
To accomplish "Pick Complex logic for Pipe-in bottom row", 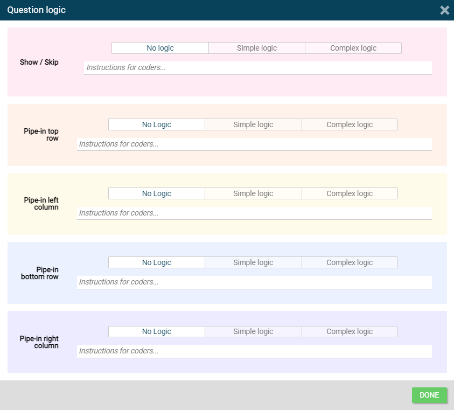I will pos(350,262).
